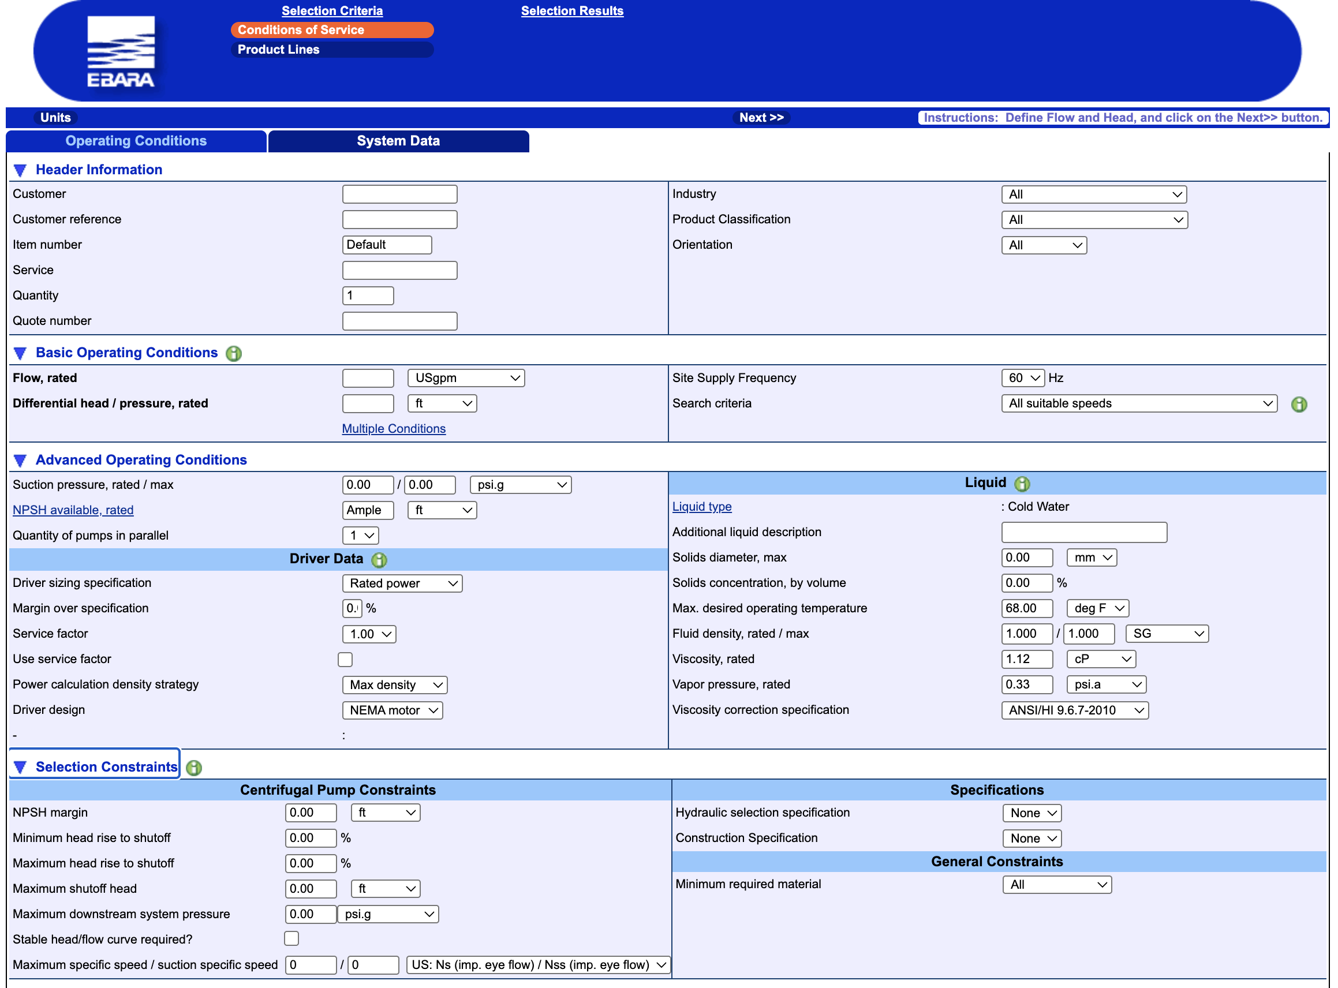Open the Liquid type link
1338x988 pixels.
coord(701,507)
